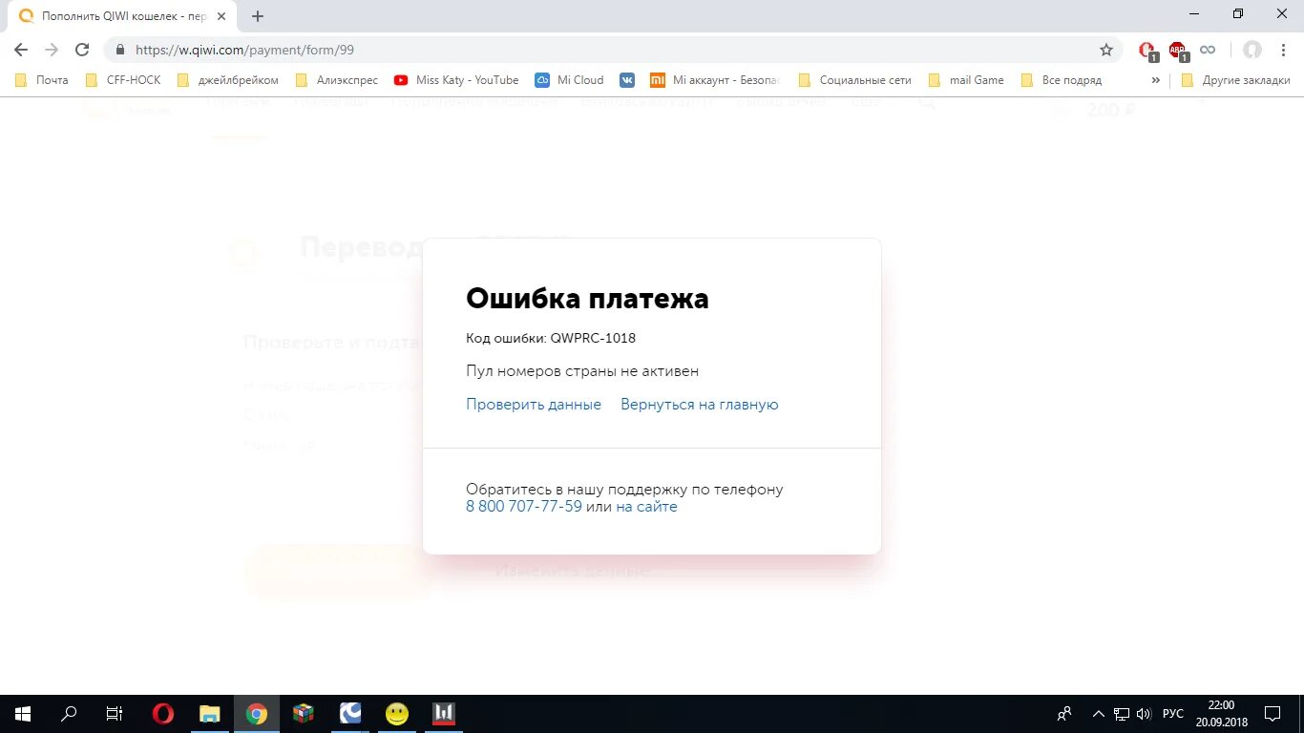Screen dimensions: 1304x733
Task: Click the infinity loop extension icon
Action: point(1208,50)
